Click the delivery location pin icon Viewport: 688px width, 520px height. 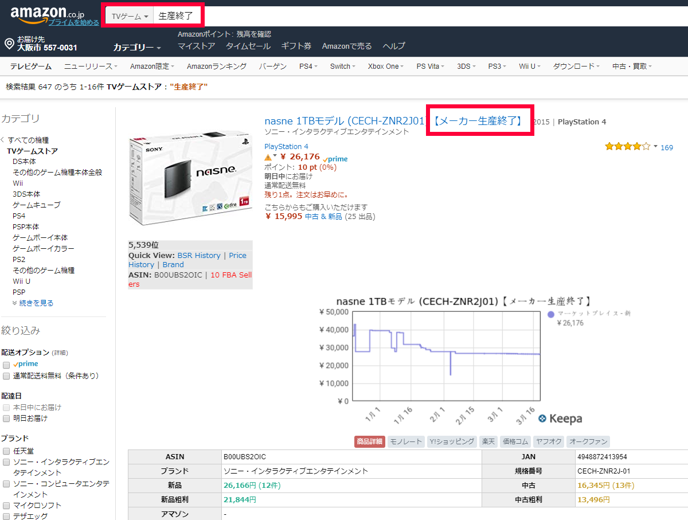(9, 44)
